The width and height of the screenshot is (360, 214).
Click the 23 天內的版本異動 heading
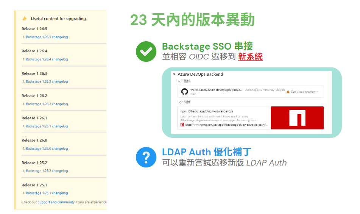click(192, 20)
